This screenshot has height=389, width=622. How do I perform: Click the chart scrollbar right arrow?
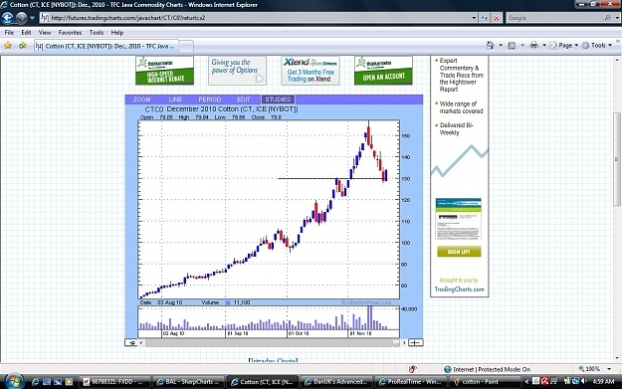(404, 342)
